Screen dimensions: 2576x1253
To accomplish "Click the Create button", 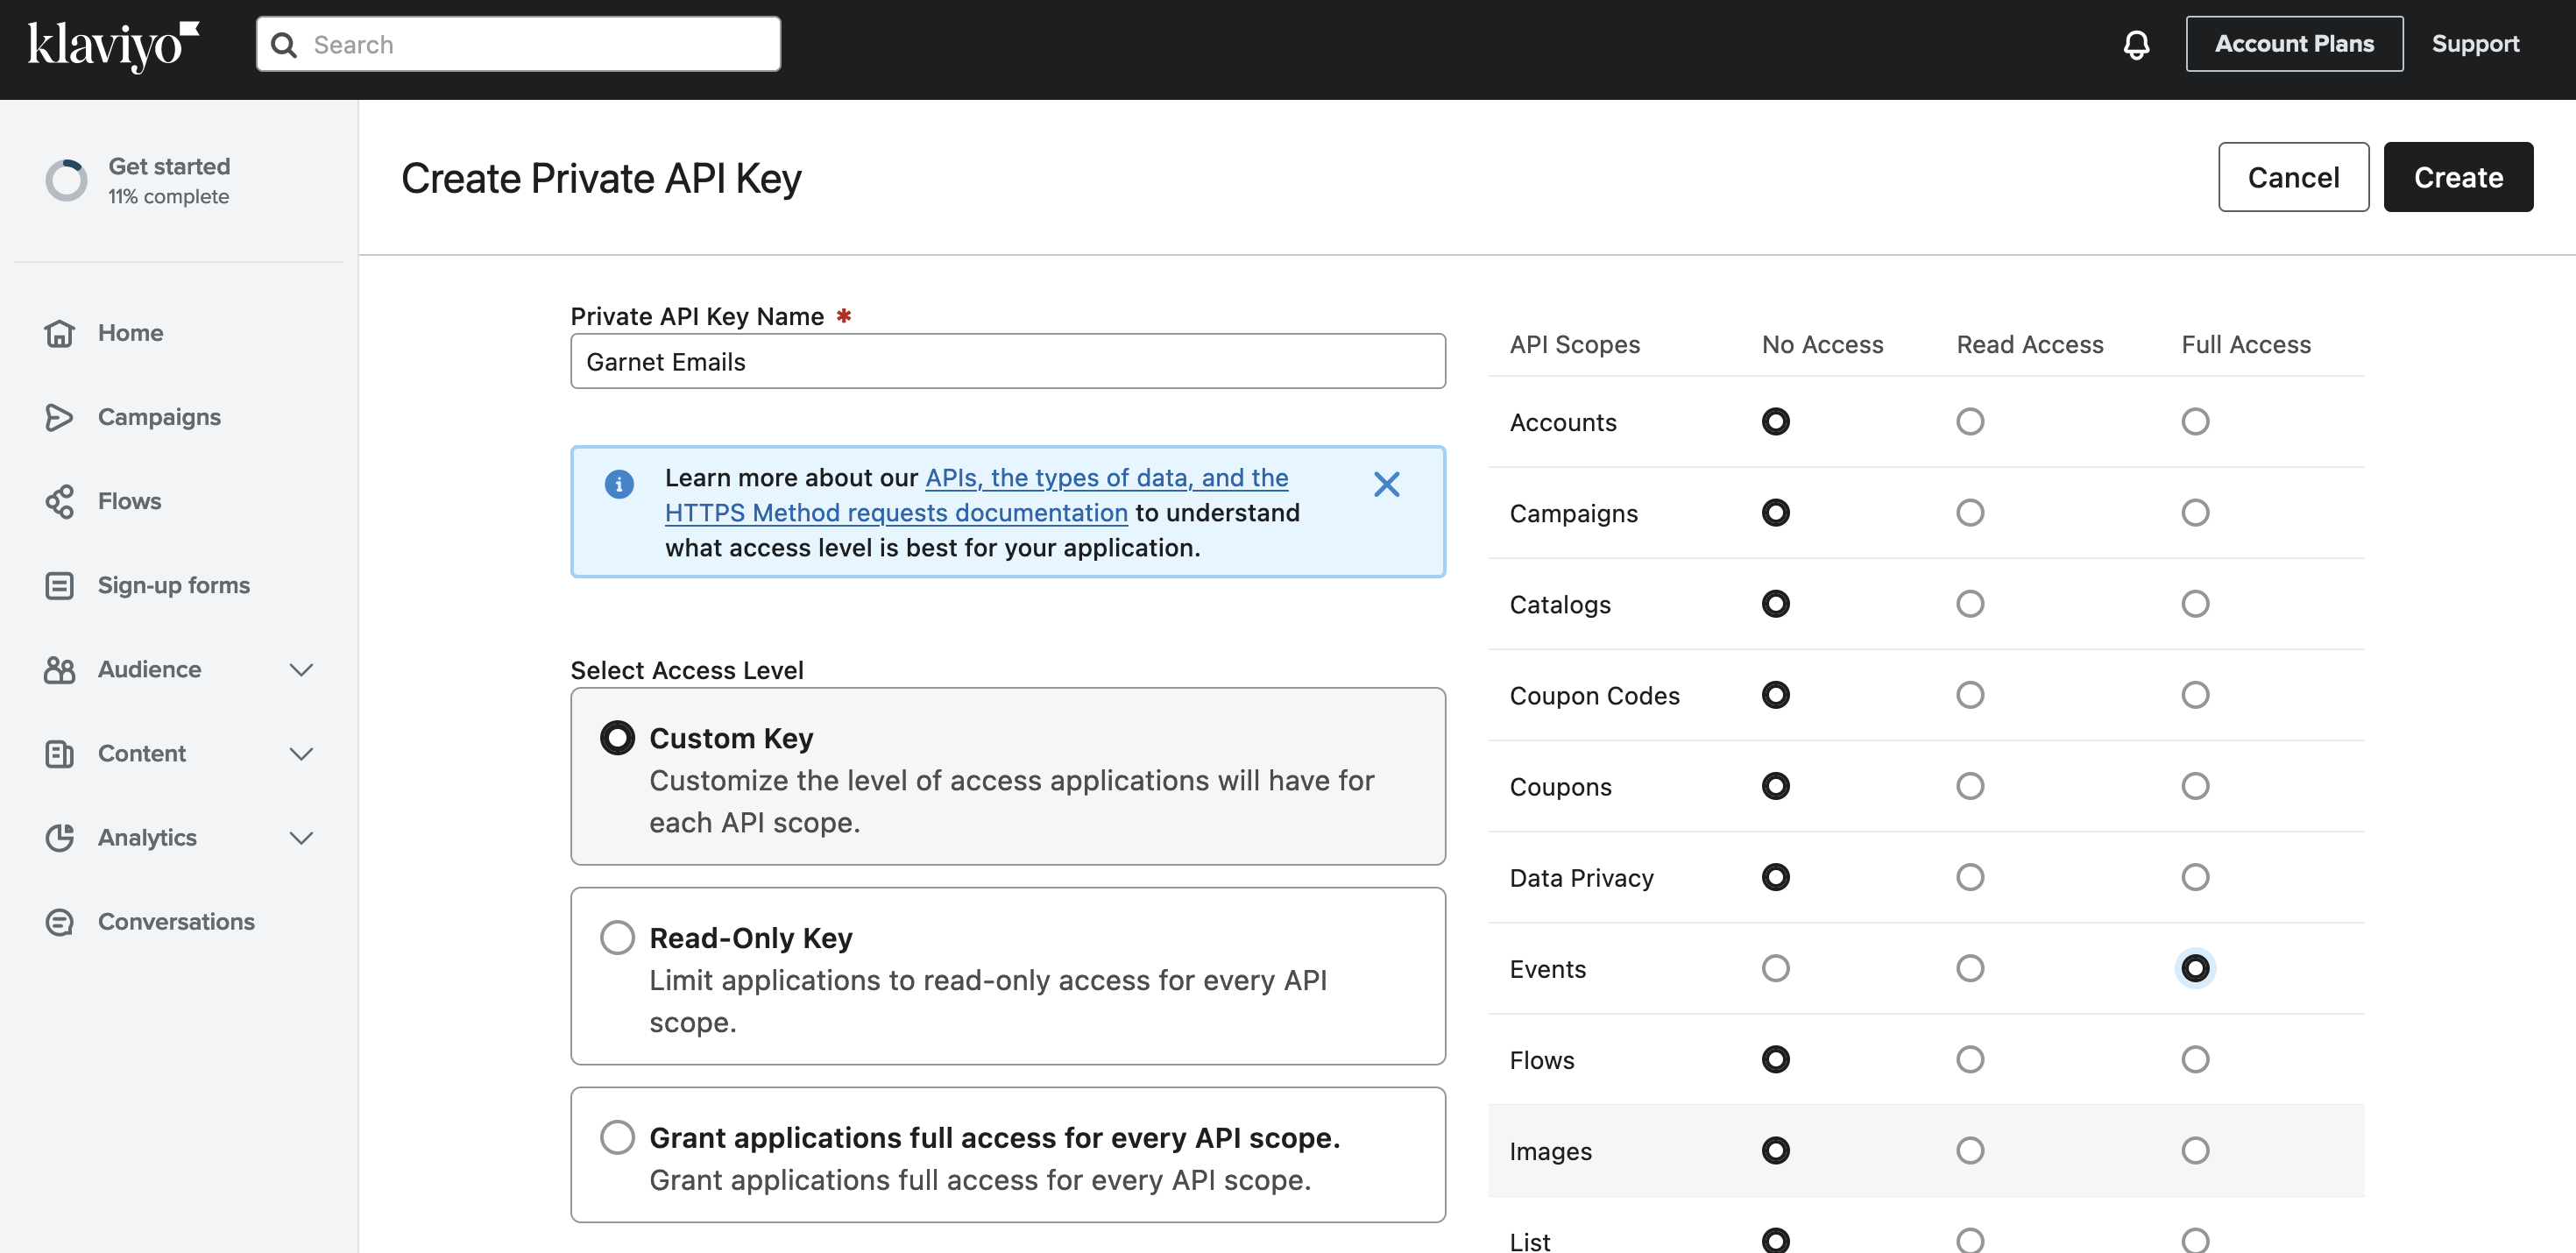I will (x=2457, y=177).
